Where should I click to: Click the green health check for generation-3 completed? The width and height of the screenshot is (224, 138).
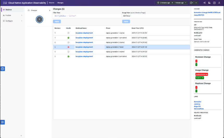(69, 56)
